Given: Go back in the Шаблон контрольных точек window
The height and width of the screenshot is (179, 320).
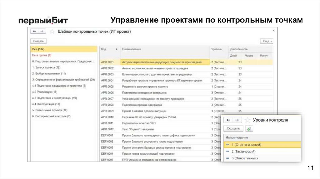Looking at the screenshot, I should (34, 31).
